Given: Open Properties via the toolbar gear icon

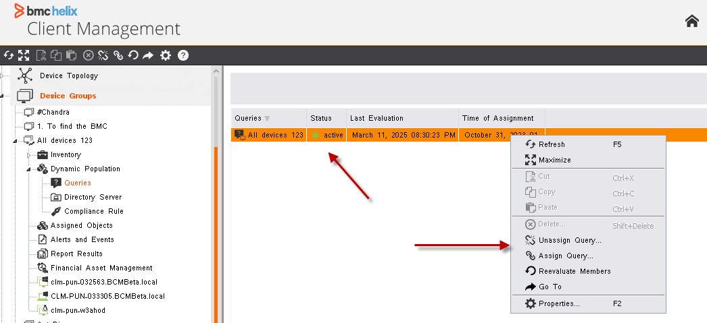Looking at the screenshot, I should (166, 55).
